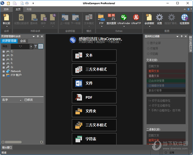Image resolution: width=193 pixels, height=155 pixels.
Task: Click the 已编辑块背景 blue color legend
Action: click(x=166, y=86)
